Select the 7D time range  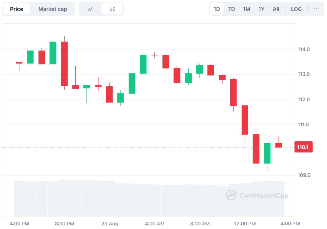coord(232,9)
